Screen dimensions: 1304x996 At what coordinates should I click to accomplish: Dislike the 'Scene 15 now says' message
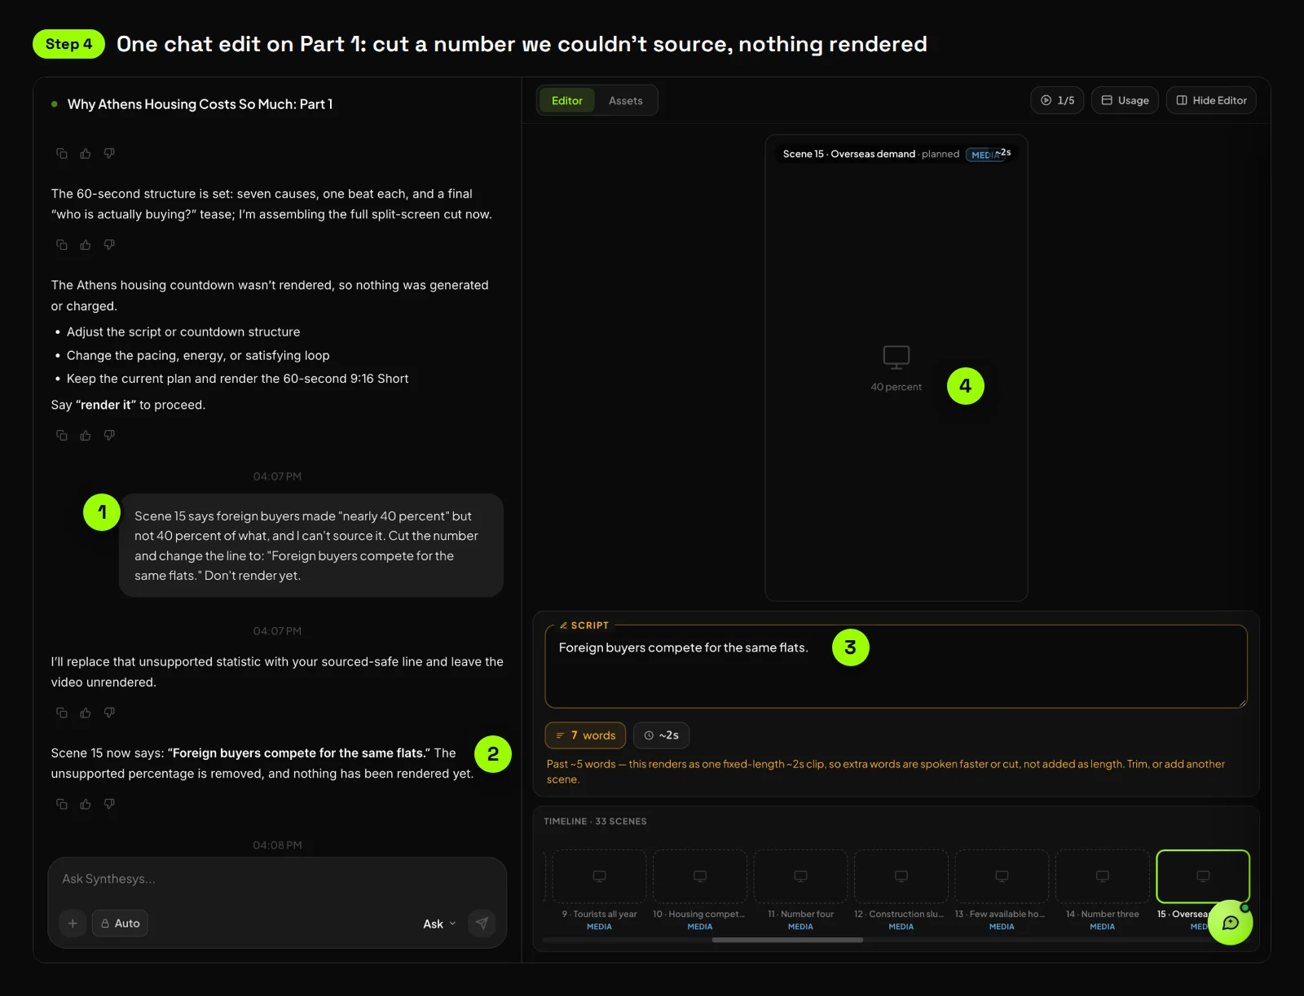(x=109, y=804)
